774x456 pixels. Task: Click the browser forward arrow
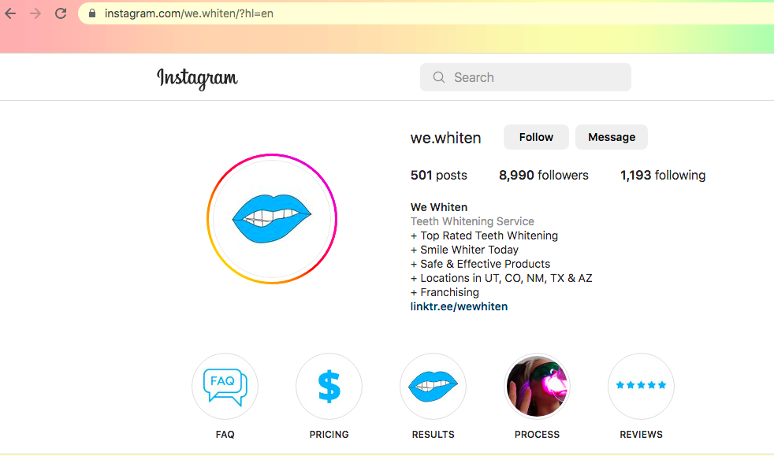[x=35, y=13]
